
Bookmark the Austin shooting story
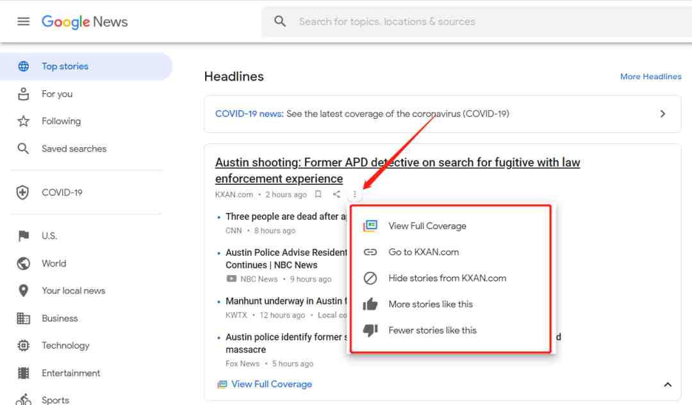point(318,195)
